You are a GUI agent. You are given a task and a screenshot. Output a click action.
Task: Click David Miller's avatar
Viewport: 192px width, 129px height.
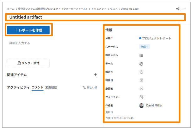141,106
